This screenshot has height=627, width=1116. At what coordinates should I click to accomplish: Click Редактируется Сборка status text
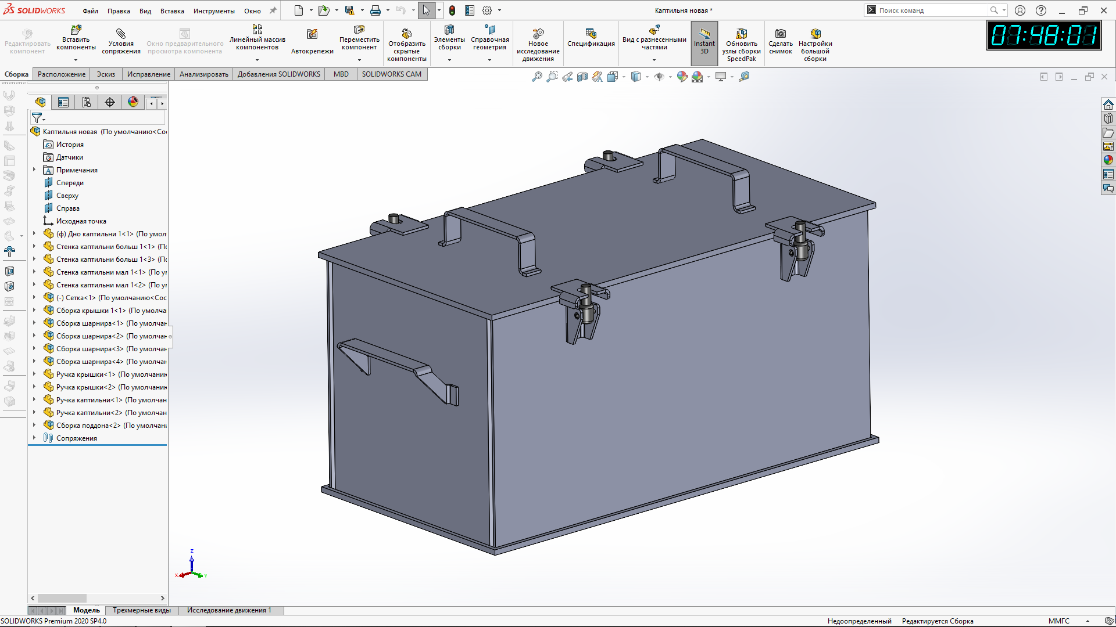[938, 621]
